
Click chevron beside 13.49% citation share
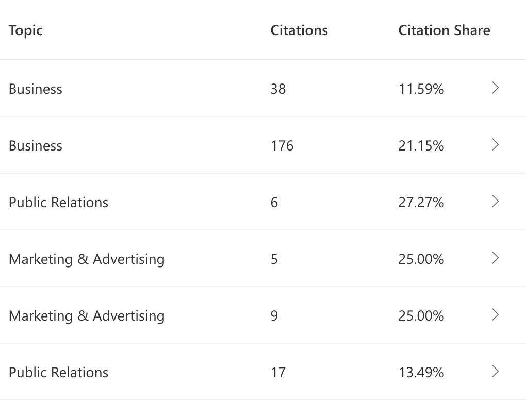click(x=495, y=372)
